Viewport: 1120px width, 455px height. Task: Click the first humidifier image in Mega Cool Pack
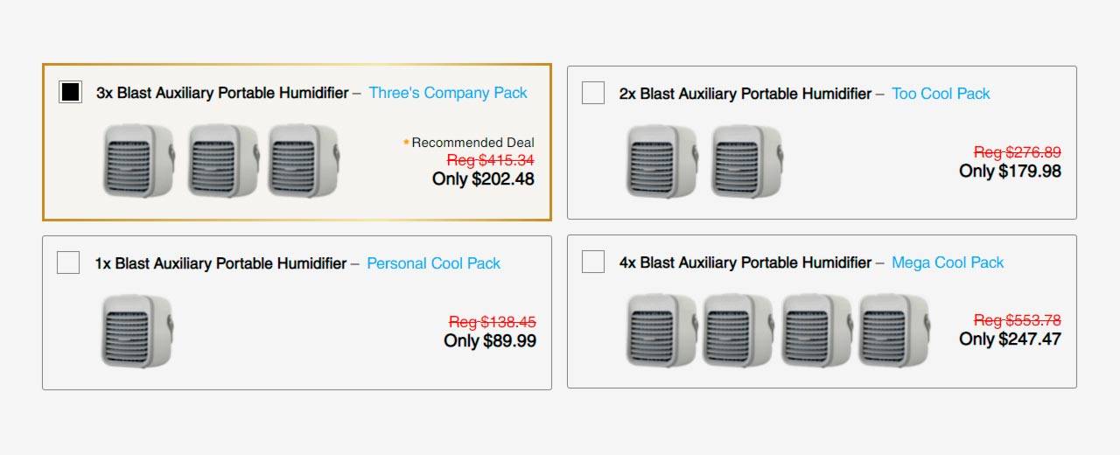[x=661, y=330]
